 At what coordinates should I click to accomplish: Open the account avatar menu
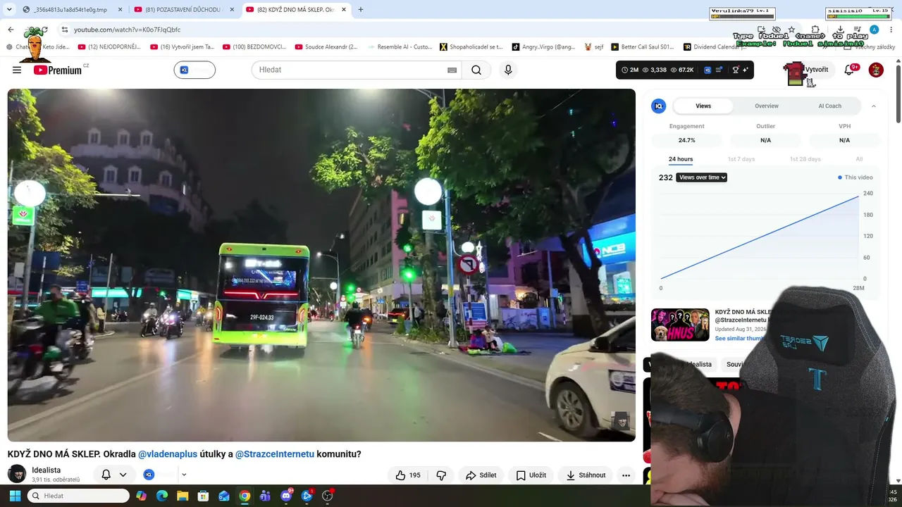(x=876, y=70)
